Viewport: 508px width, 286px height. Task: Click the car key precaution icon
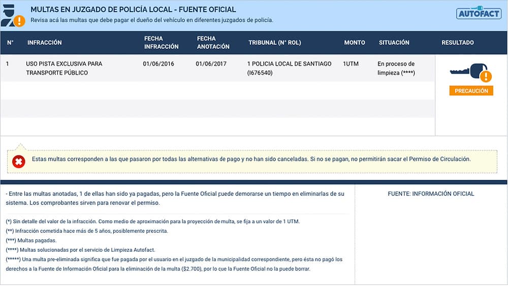pos(471,72)
